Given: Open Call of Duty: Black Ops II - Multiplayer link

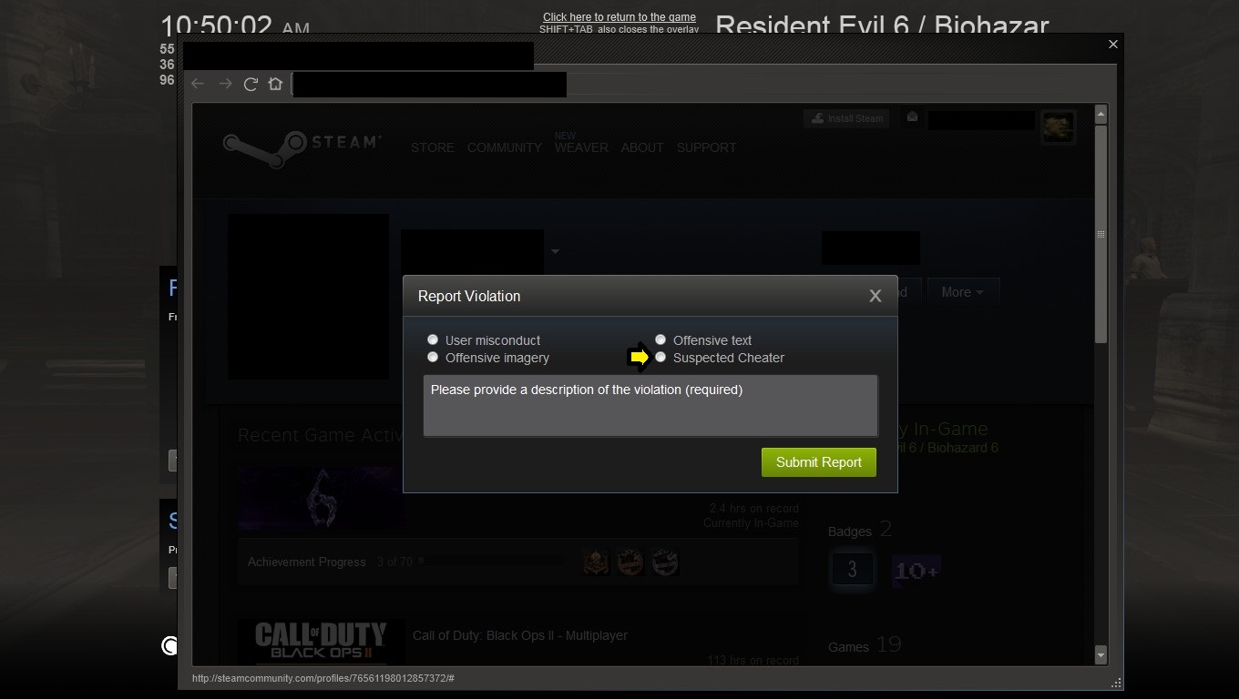Looking at the screenshot, I should click(x=520, y=635).
